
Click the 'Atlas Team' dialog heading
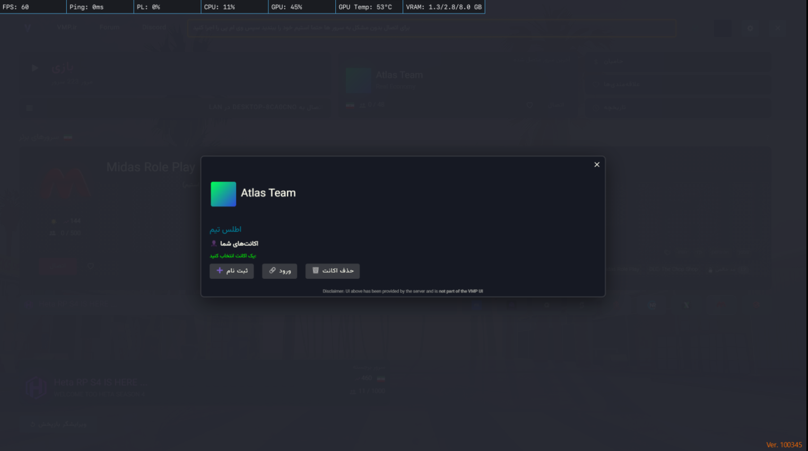[268, 193]
